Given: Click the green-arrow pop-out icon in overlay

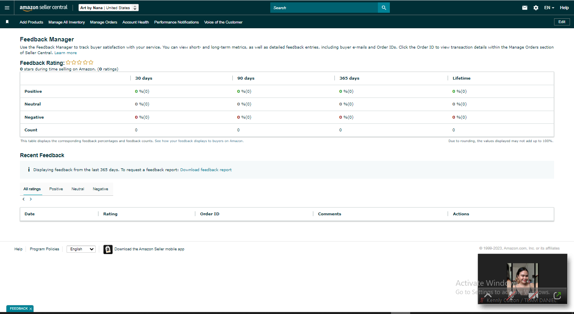Looking at the screenshot, I should point(557,295).
